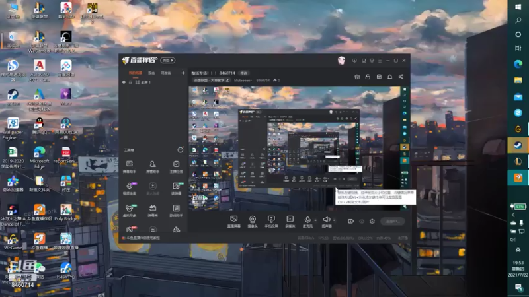Open the 歌词助手 tool
This screenshot has height=297, width=529.
pos(176,211)
